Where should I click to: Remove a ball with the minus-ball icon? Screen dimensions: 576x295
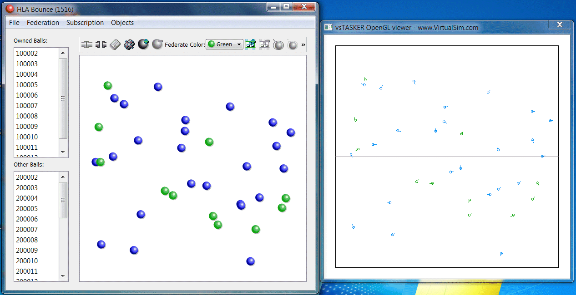pos(157,44)
